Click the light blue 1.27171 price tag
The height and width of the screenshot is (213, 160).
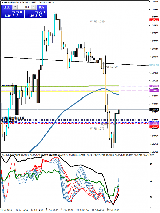[x=154, y=65]
